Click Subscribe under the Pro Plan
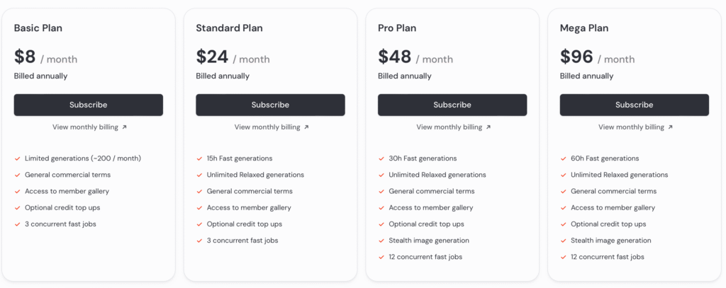This screenshot has width=726, height=288. click(452, 105)
